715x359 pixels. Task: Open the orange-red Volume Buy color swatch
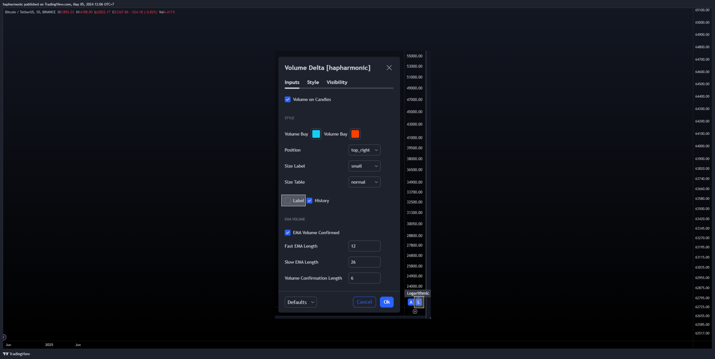(x=355, y=134)
